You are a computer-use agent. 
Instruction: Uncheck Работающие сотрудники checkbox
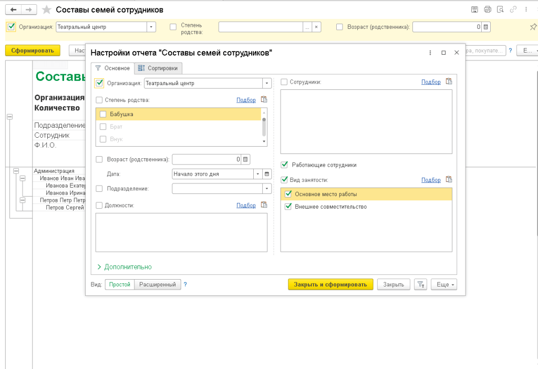point(284,165)
